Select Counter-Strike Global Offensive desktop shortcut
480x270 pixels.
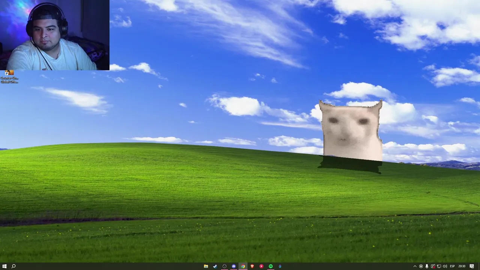(x=9, y=77)
